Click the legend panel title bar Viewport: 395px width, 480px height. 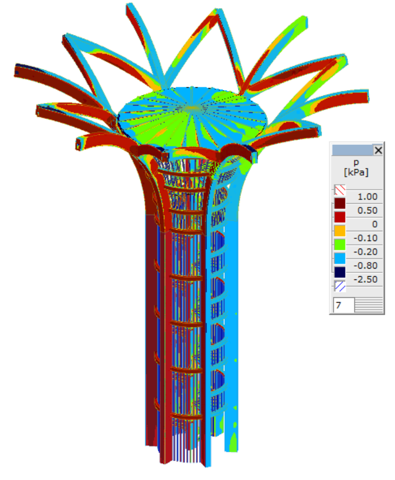[x=352, y=150]
